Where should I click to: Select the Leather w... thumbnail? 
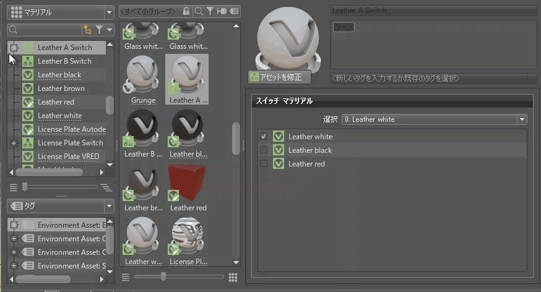click(x=143, y=241)
